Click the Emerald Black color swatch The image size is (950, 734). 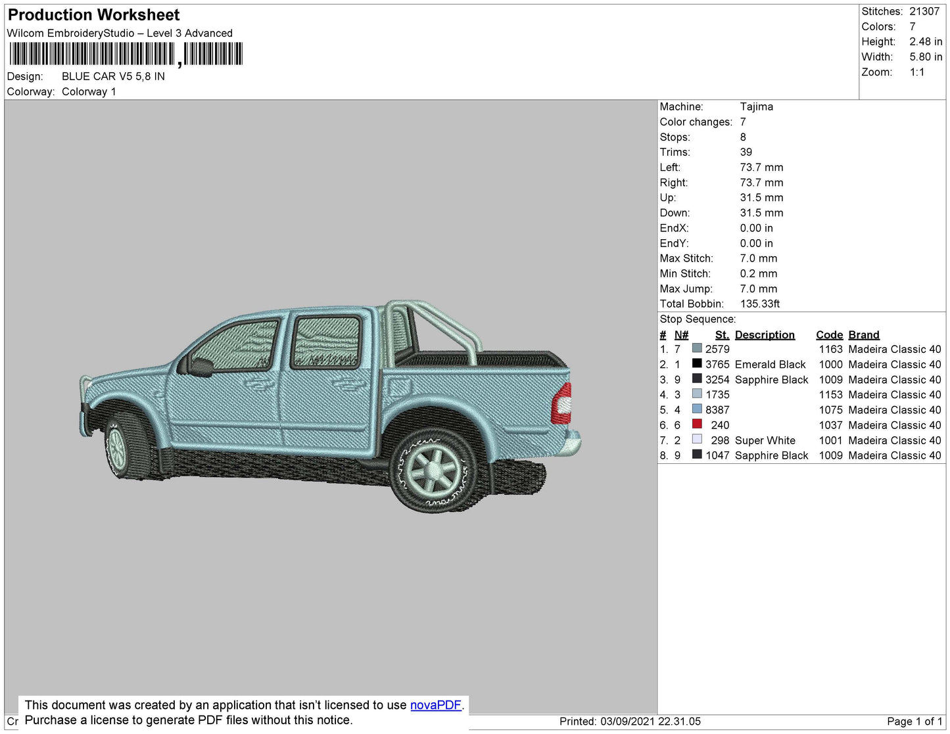click(697, 363)
